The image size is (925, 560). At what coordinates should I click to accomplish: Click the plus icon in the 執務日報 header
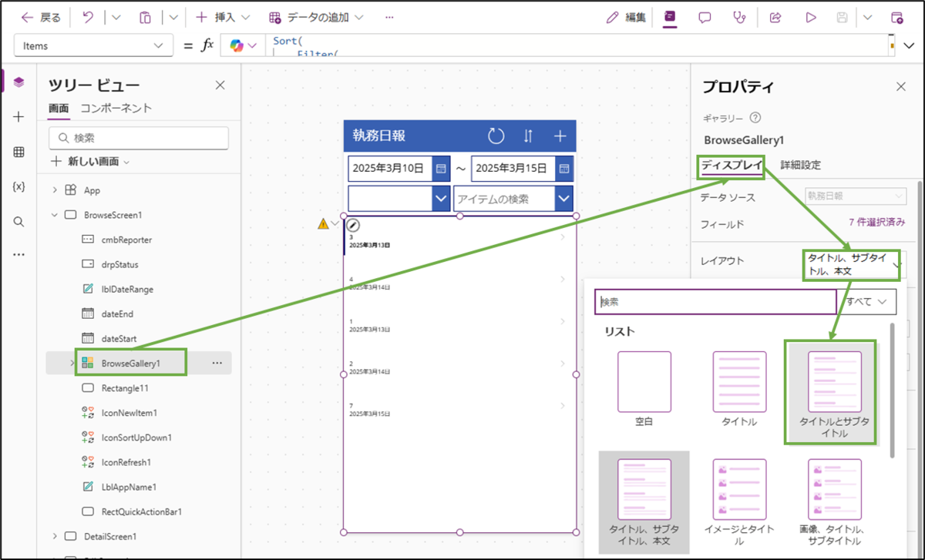(x=560, y=136)
